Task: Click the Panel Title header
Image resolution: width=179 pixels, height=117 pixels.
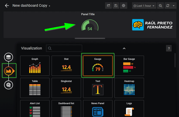Action: click(88, 14)
